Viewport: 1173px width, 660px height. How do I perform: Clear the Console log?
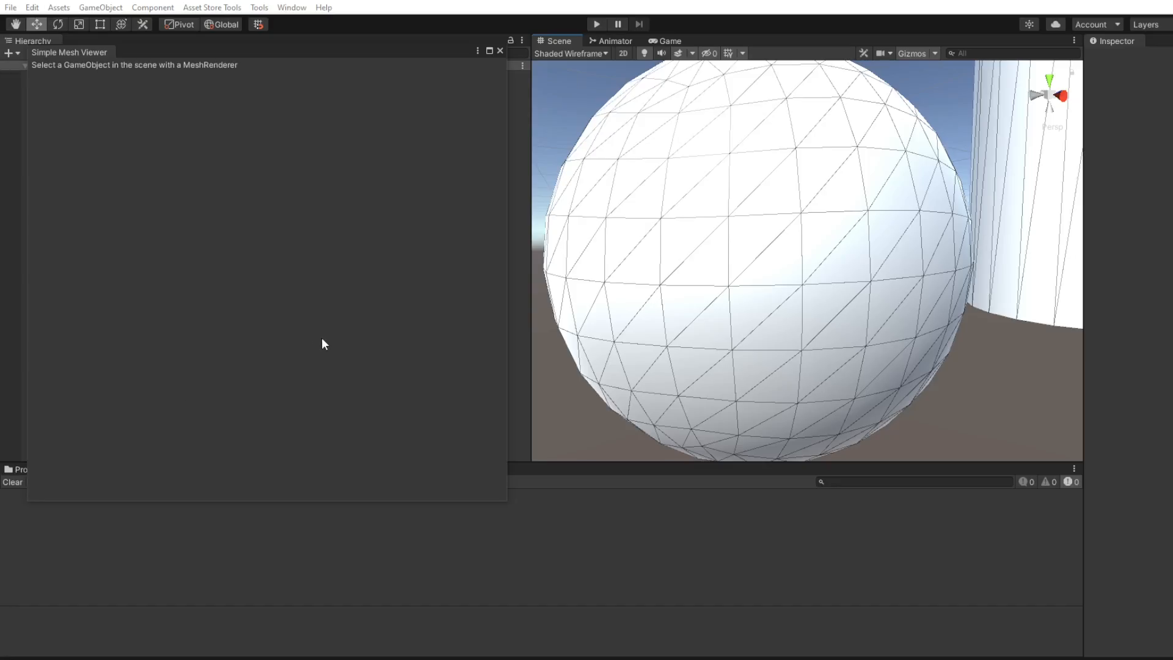[x=12, y=482]
